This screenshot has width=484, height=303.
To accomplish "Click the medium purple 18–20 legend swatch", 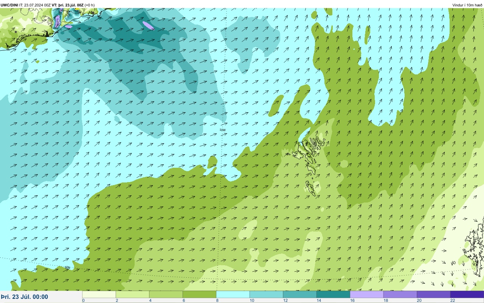I will click(x=400, y=294).
